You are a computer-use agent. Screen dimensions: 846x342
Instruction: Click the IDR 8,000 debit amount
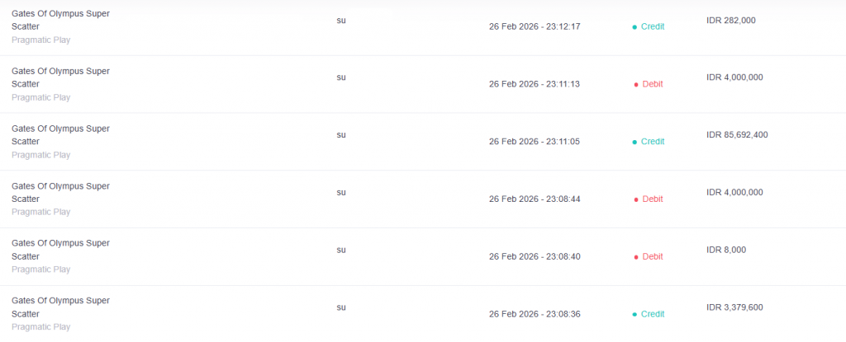point(727,250)
